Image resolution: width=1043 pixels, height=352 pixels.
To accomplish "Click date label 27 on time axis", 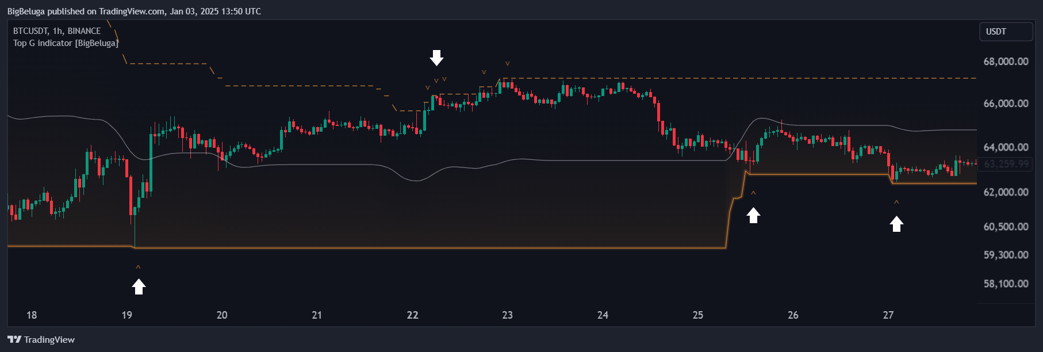I will [888, 315].
